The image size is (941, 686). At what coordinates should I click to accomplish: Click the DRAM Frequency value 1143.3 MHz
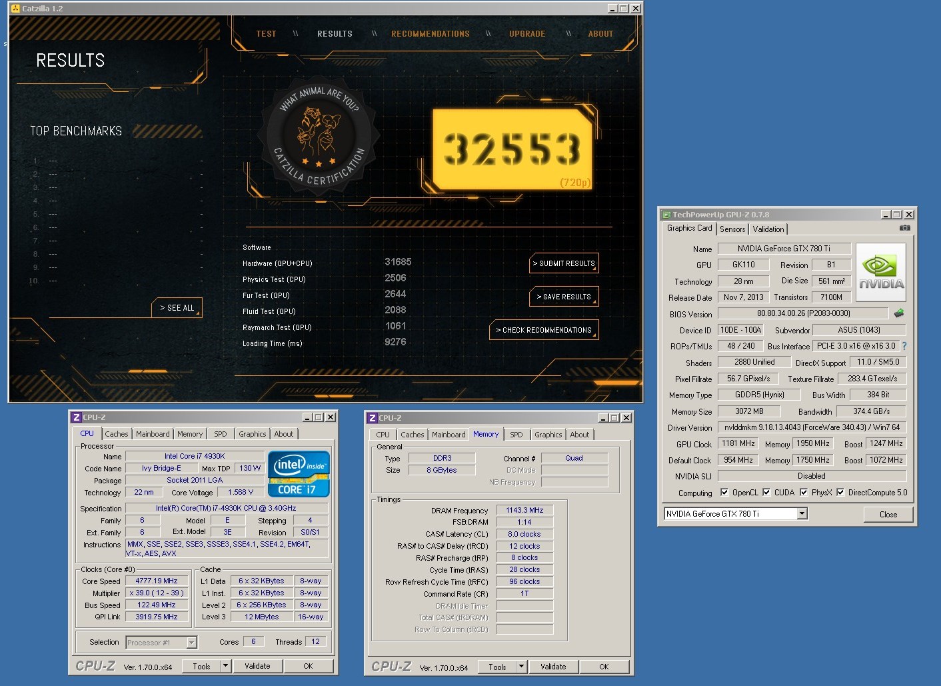pyautogui.click(x=524, y=510)
